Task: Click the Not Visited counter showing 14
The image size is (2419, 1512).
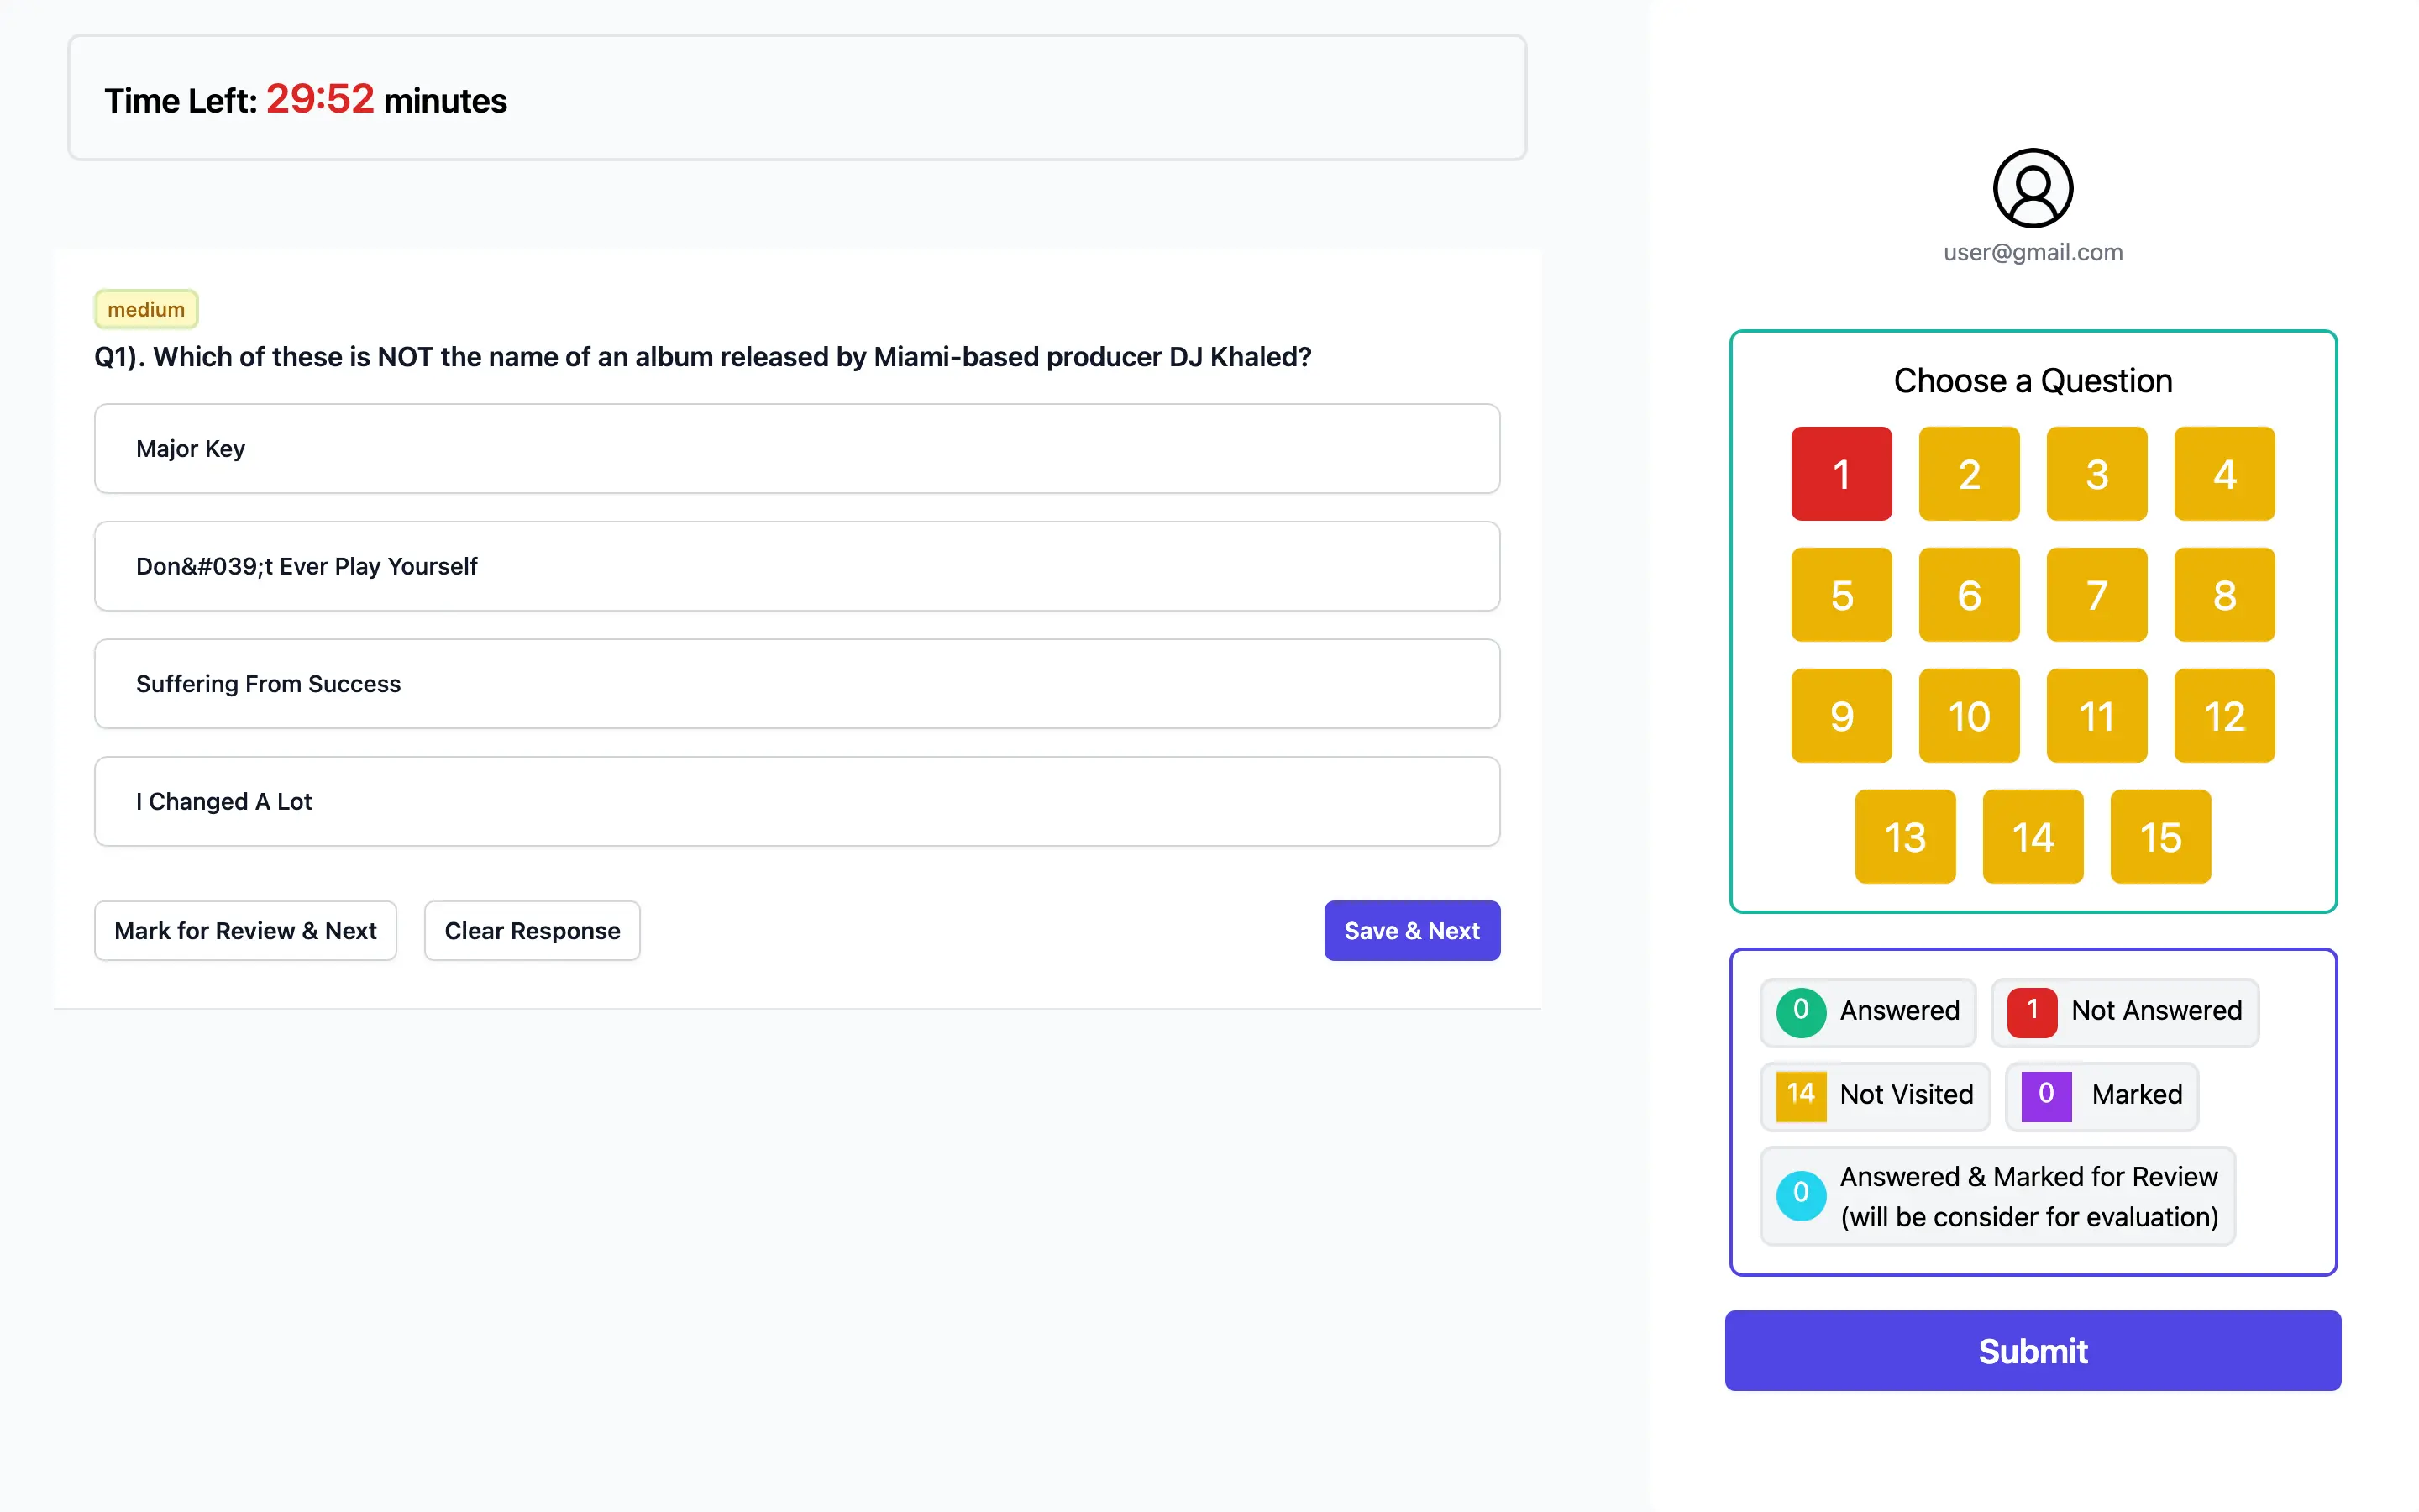Action: (1874, 1095)
